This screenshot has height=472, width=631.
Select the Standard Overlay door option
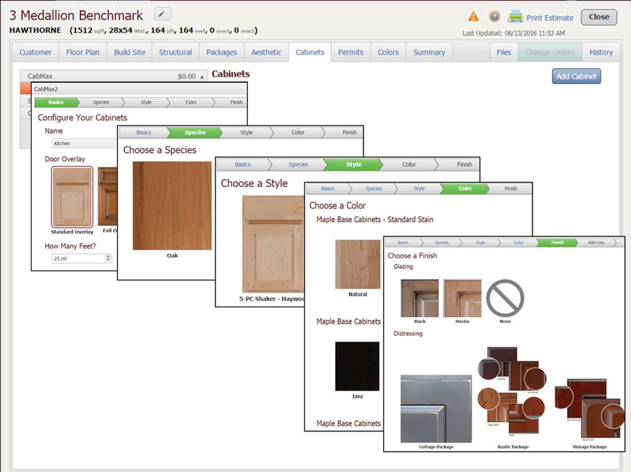point(72,197)
